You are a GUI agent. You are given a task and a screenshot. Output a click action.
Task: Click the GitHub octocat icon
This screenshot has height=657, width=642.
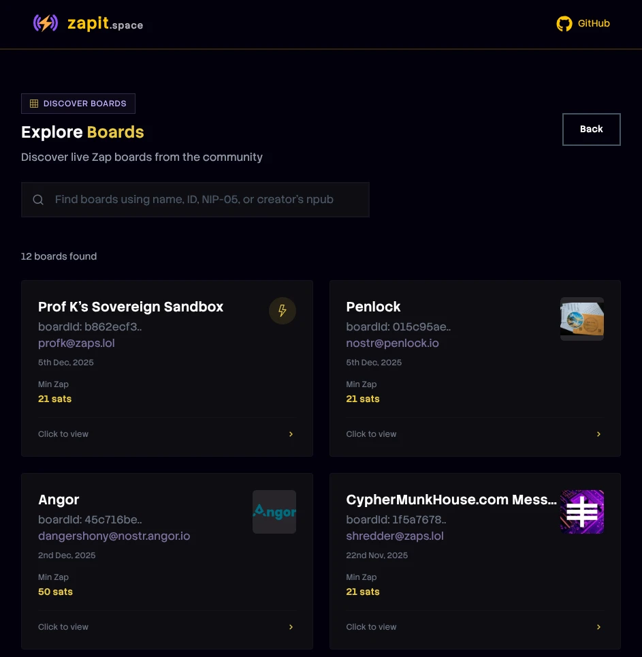564,24
